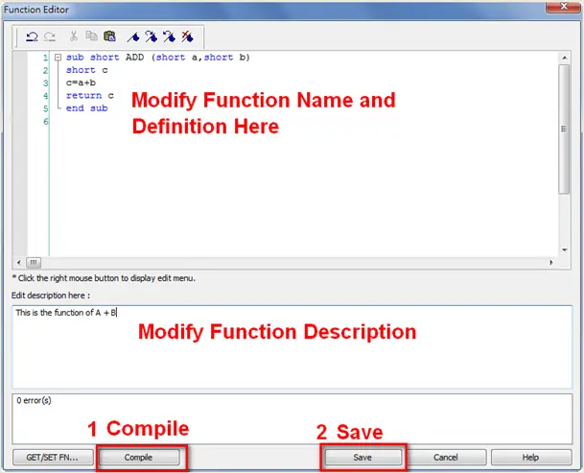
Task: Click code line 'sub short ADD (short a,short b)'
Action: 158,58
